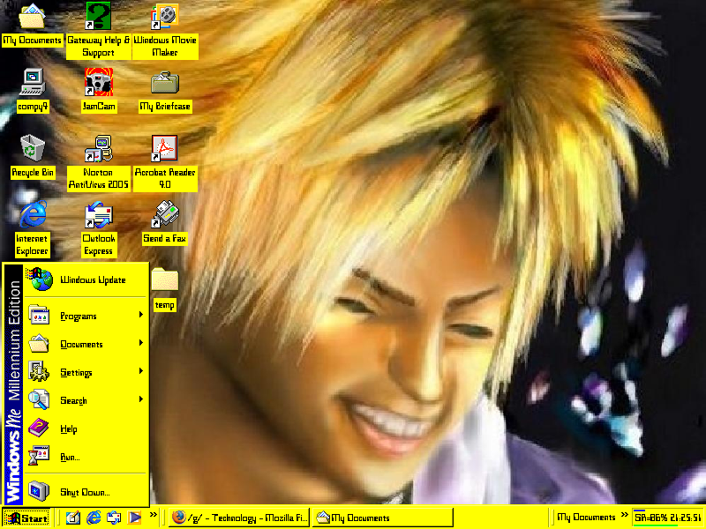Select Run... in the Start menu
The width and height of the screenshot is (706, 529).
coord(71,457)
